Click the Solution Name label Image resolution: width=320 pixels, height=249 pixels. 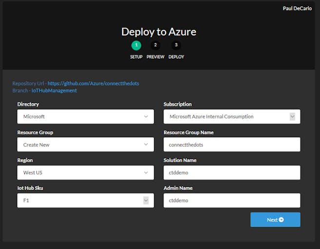[180, 160]
